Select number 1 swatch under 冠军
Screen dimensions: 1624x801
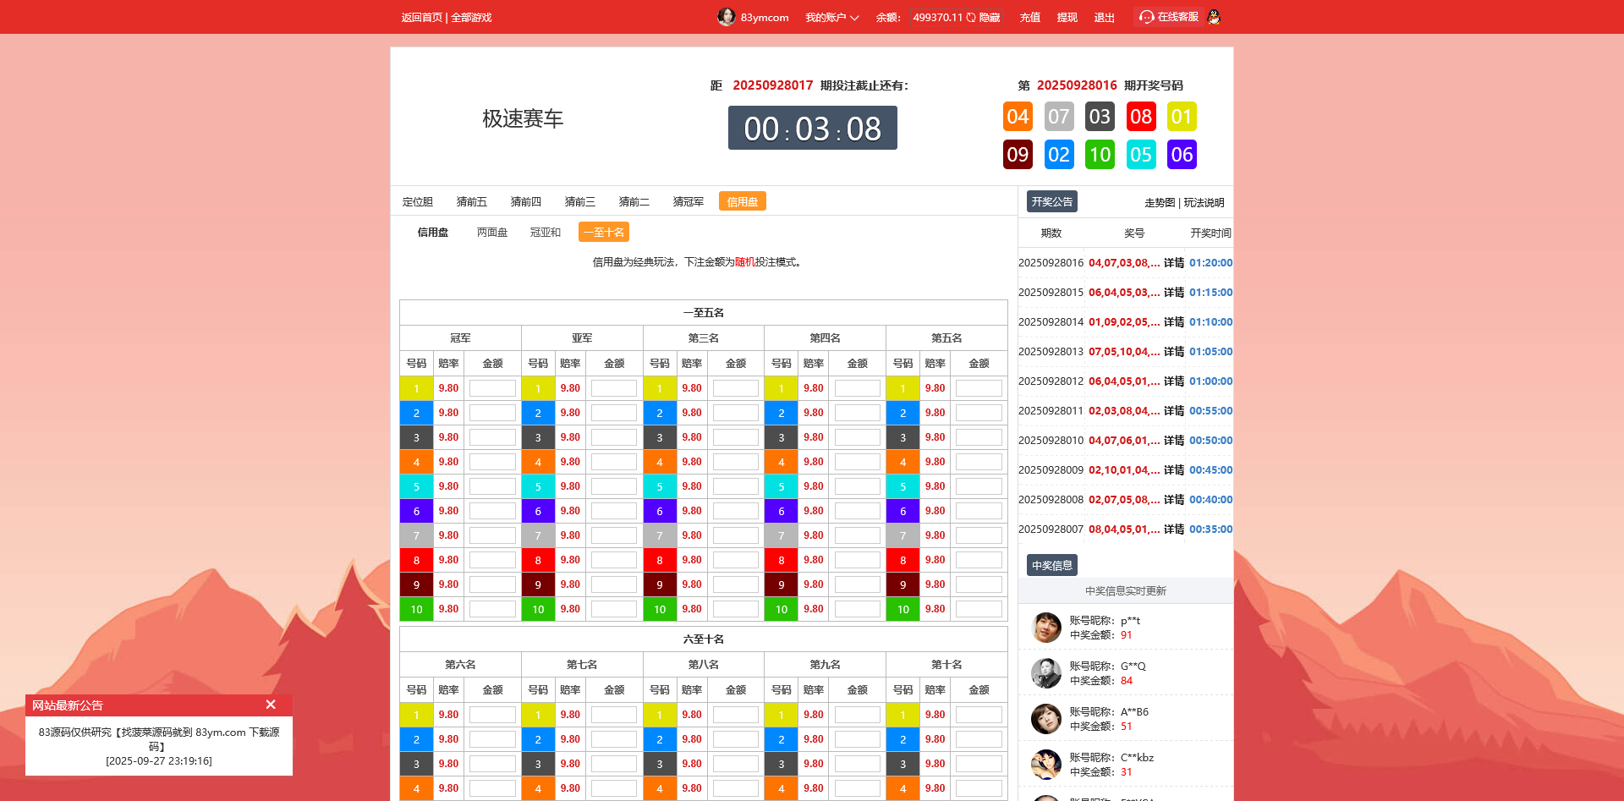point(416,388)
